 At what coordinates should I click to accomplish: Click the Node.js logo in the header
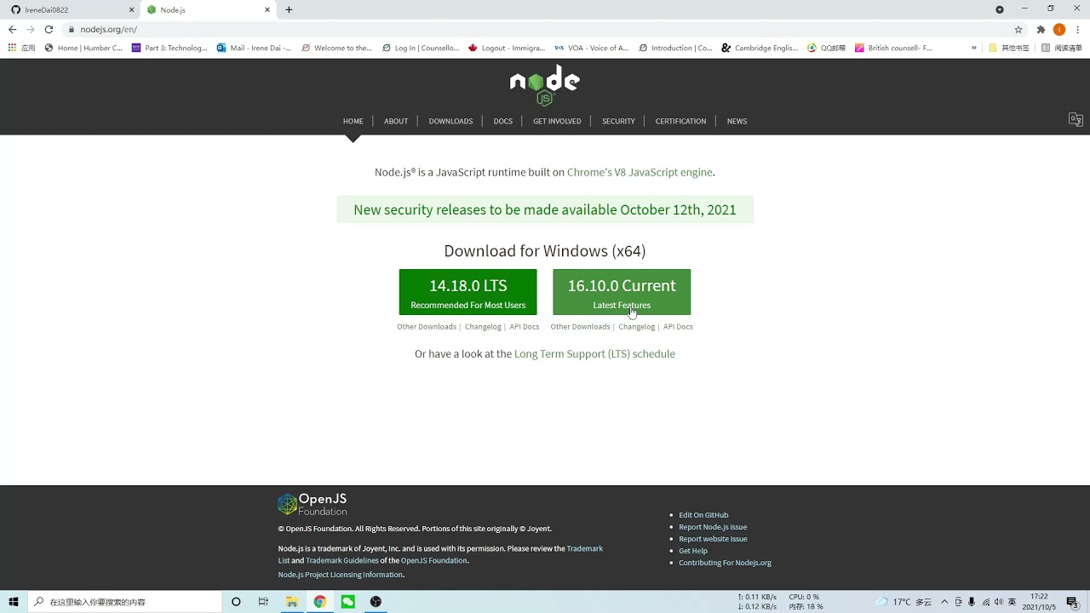tap(545, 85)
